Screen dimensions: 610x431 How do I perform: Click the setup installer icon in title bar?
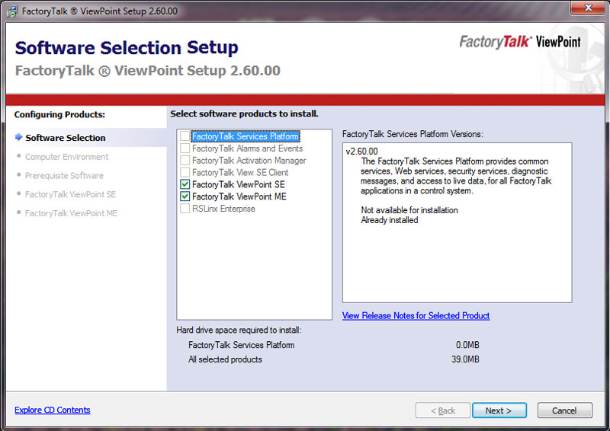pyautogui.click(x=11, y=11)
